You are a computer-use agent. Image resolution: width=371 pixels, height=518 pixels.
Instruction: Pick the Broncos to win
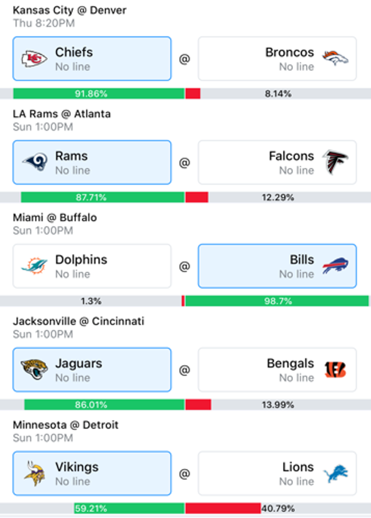tap(277, 59)
